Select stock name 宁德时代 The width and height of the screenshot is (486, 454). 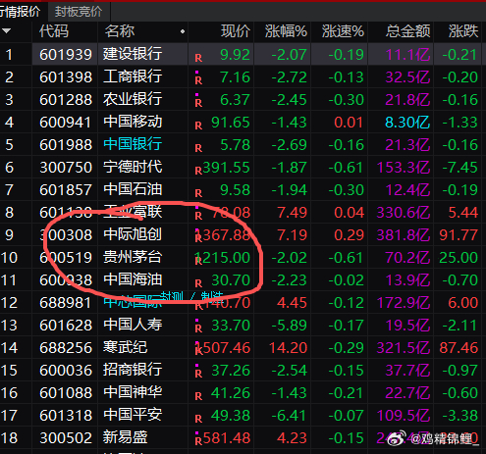133,167
